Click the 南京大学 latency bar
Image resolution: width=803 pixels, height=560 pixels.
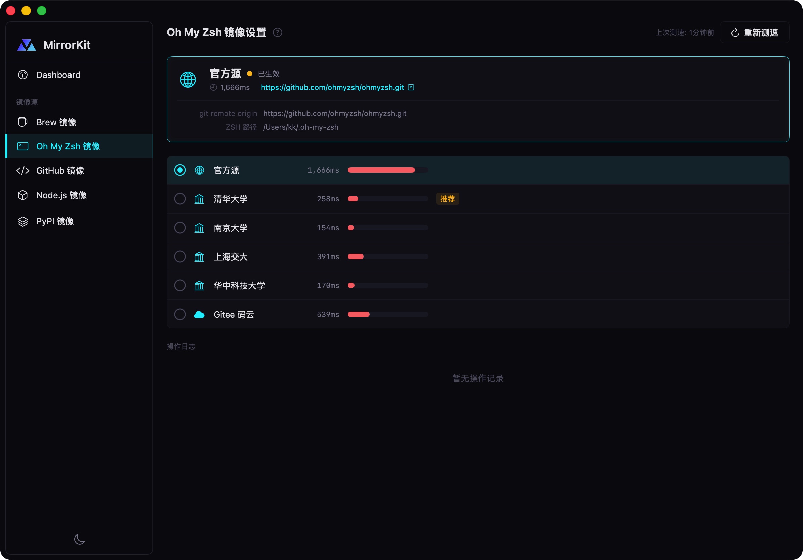coord(388,228)
